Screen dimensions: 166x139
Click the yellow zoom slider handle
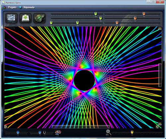coord(132,132)
